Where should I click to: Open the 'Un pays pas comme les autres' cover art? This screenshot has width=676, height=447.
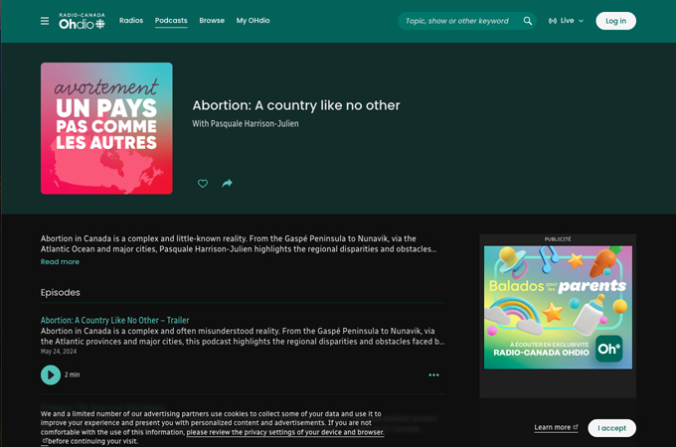coord(106,128)
